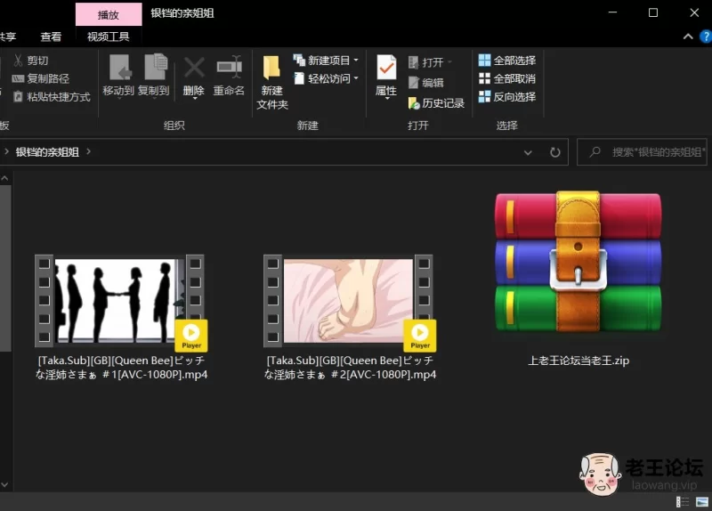Viewport: 712px width, 511px height.
Task: Open the dropdown arrow under Properties (属性)
Action: pos(387,99)
